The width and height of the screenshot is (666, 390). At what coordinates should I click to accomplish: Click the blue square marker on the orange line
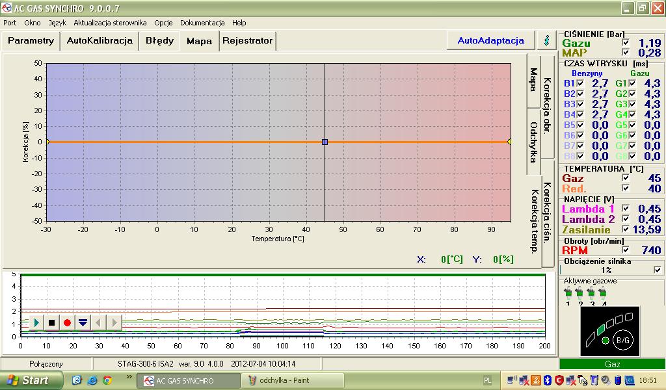click(325, 142)
